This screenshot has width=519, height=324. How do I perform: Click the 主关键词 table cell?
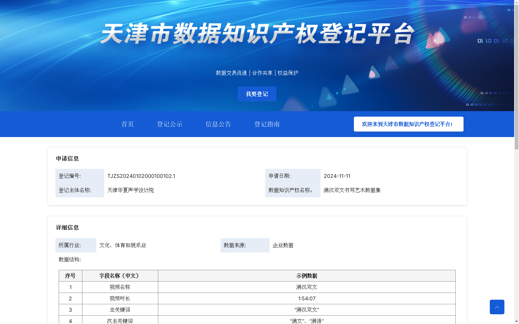point(120,310)
